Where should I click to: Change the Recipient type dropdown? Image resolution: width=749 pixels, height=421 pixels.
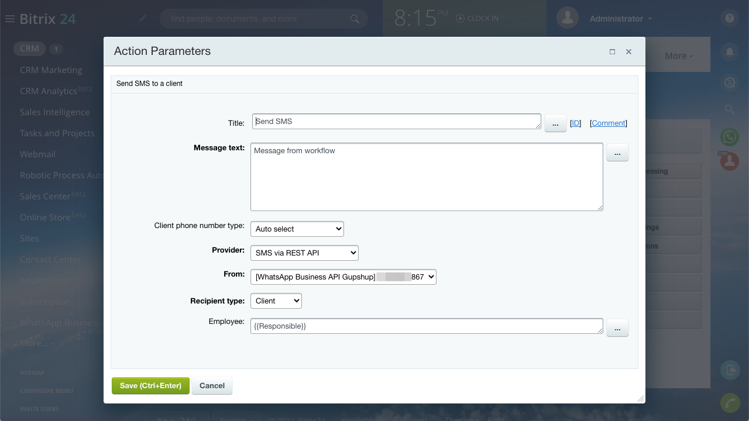click(276, 301)
